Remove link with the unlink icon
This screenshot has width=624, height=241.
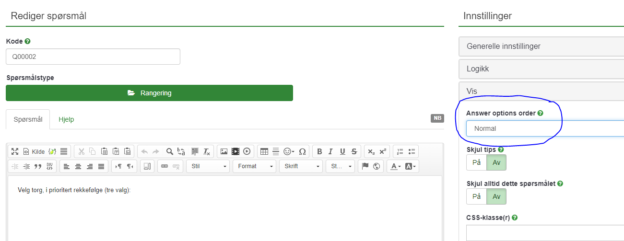(x=176, y=166)
